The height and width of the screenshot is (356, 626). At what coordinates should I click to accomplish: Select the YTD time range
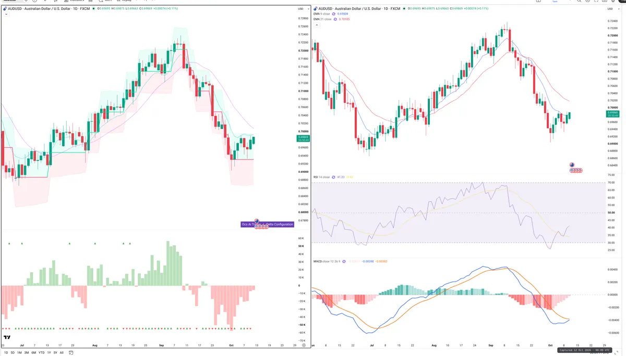point(41,352)
